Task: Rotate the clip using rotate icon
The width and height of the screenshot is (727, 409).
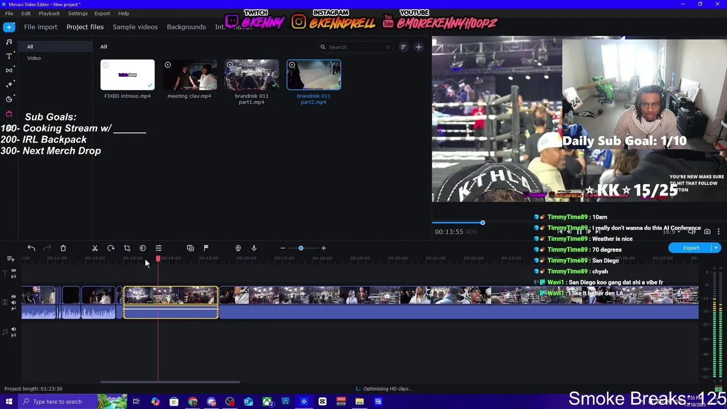Action: click(x=111, y=248)
